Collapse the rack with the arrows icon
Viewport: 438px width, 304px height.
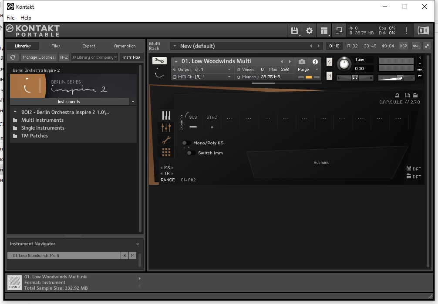(427, 46)
